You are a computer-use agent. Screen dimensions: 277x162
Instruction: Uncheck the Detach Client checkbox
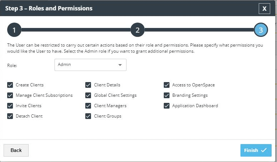[10, 116]
